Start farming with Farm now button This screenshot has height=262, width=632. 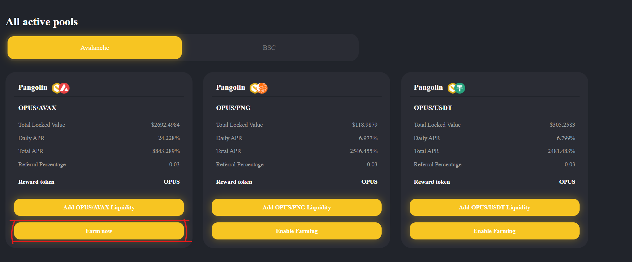[99, 231]
